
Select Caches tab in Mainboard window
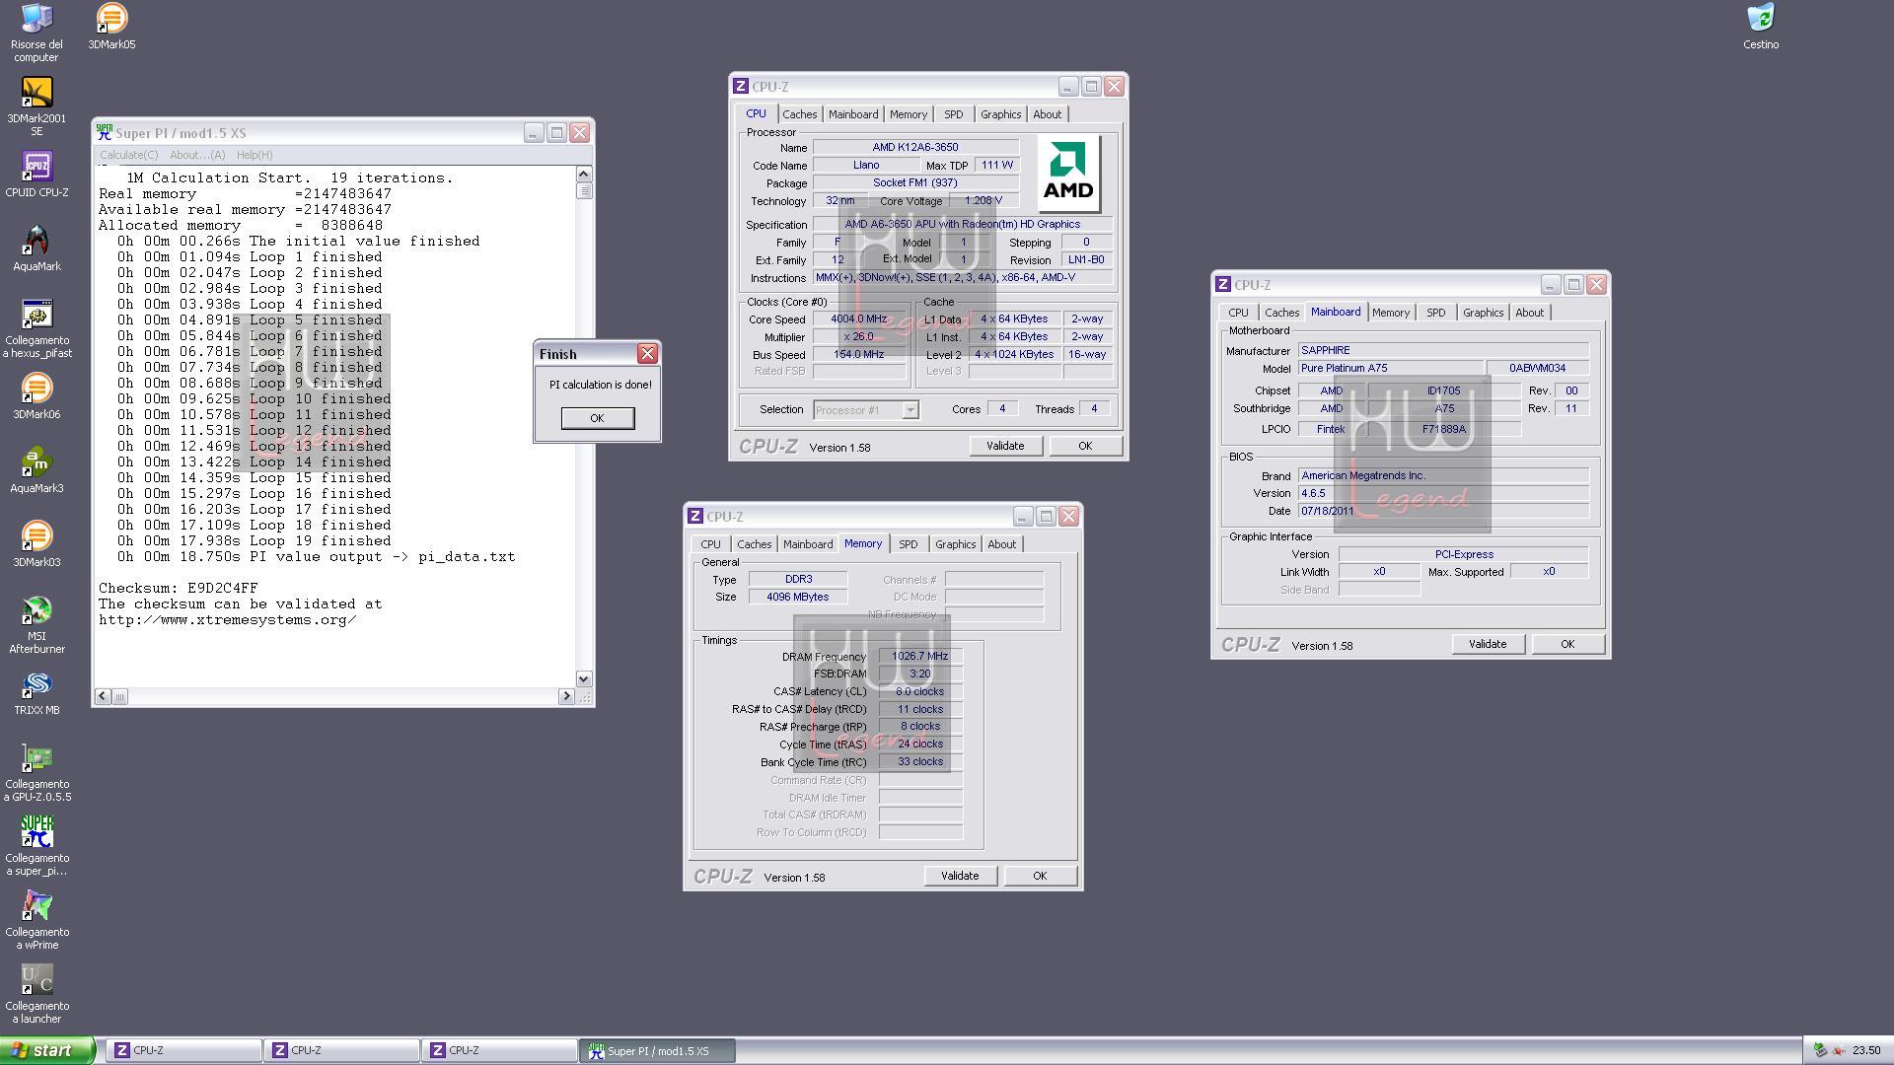[x=1282, y=313]
